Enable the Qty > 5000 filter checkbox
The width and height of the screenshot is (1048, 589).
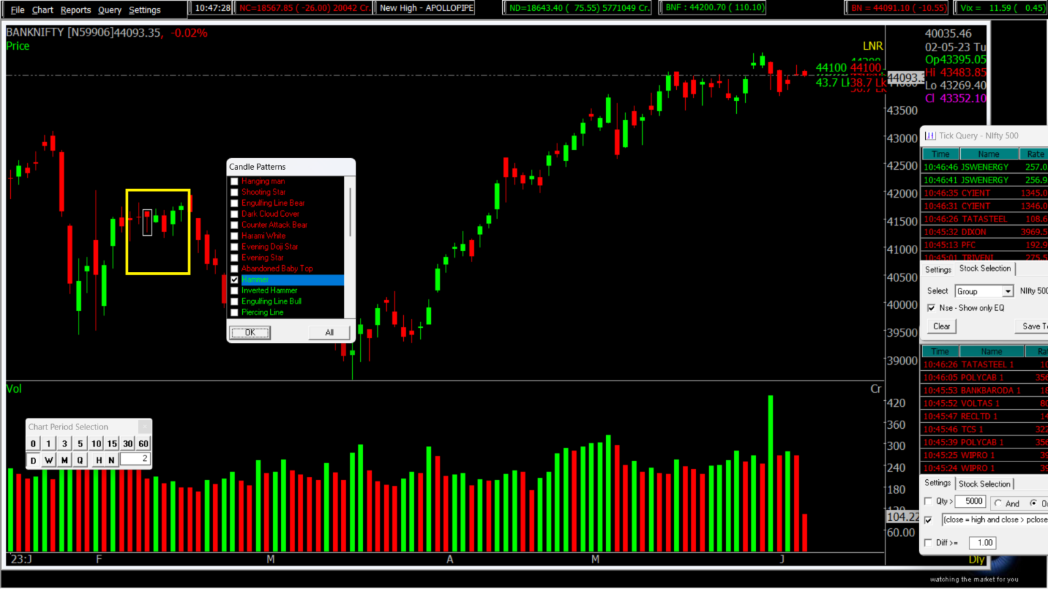point(928,501)
